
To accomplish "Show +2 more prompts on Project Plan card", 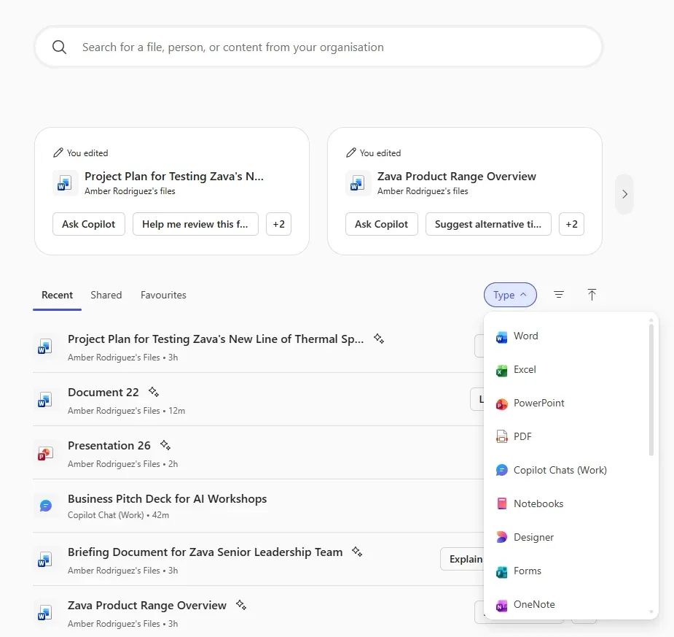I will coord(278,224).
